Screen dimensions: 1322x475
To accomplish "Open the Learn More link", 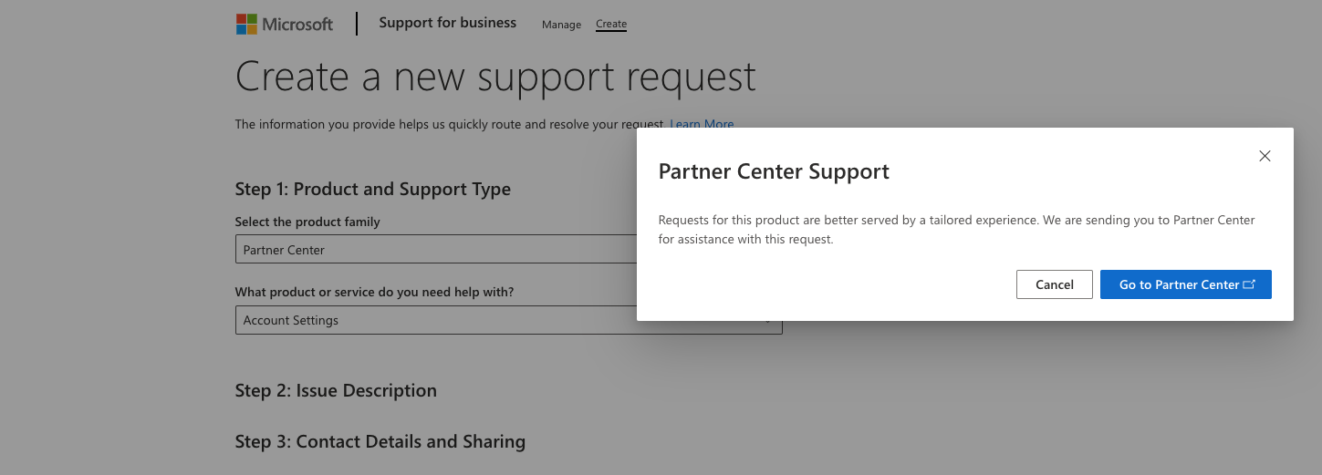I will 702,124.
